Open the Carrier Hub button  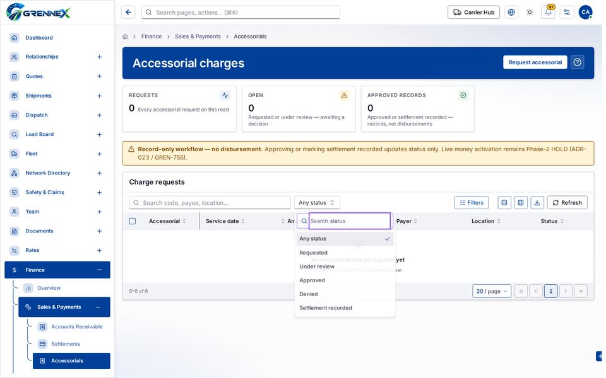coord(474,13)
